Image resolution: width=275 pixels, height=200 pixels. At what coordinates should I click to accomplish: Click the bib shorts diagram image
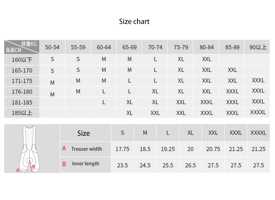tap(30, 149)
